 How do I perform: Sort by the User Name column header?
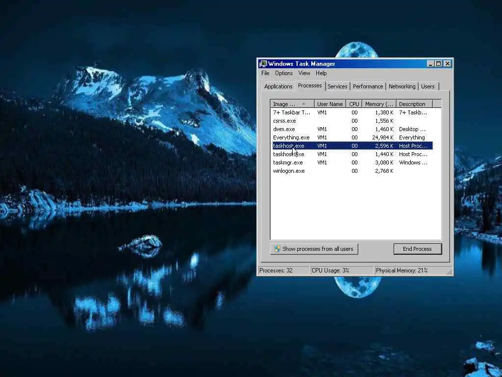coord(330,104)
